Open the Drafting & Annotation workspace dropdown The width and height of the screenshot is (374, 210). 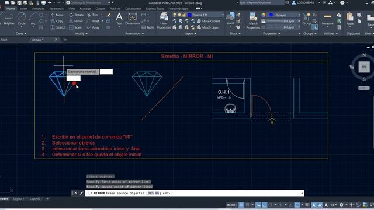pyautogui.click(x=109, y=2)
